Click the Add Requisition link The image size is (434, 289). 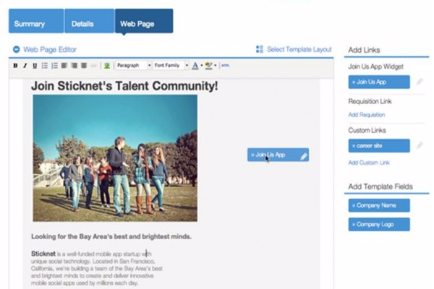tap(367, 115)
